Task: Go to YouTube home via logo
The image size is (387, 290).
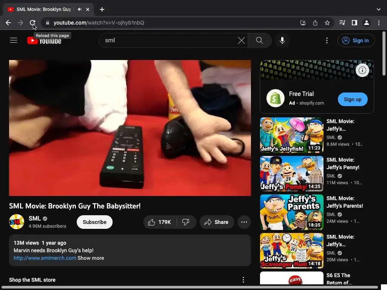Action: click(x=45, y=41)
